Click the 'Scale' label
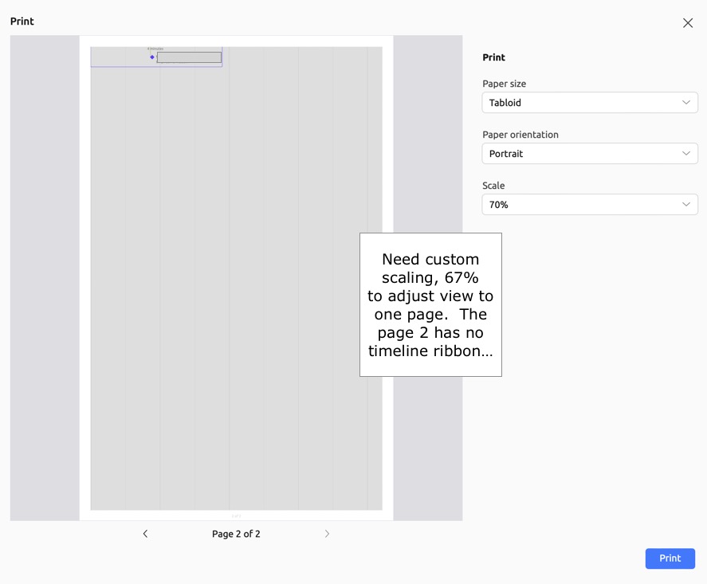This screenshot has height=584, width=707. click(x=494, y=186)
